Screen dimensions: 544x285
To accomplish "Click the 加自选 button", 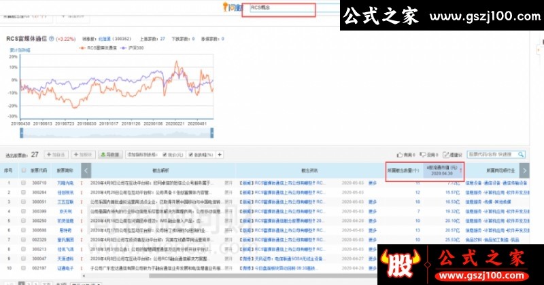I will [56, 155].
